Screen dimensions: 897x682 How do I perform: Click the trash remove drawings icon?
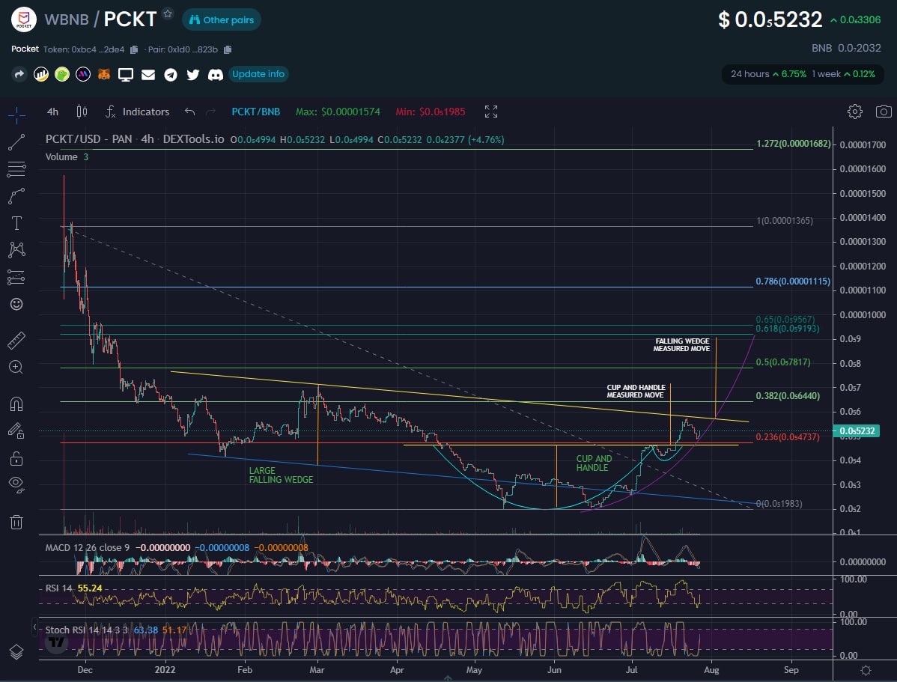pos(16,522)
